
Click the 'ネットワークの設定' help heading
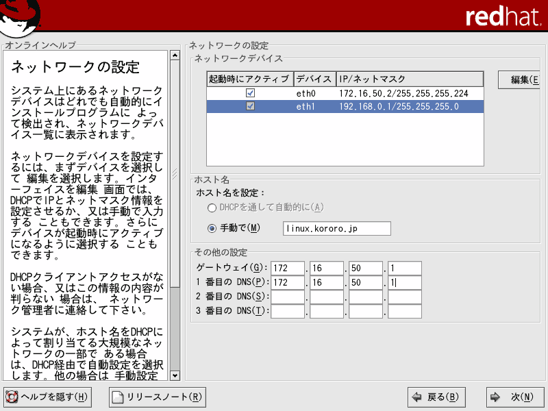pyautogui.click(x=75, y=66)
